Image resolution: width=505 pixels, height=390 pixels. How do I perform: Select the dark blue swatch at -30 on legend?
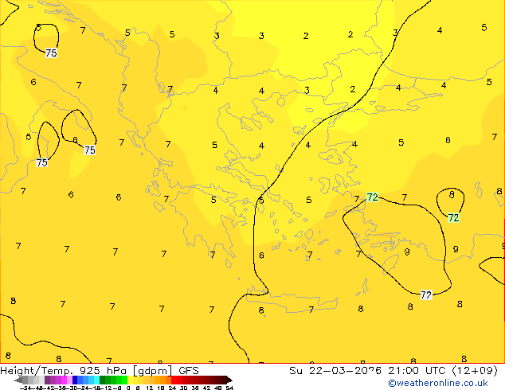(75, 380)
